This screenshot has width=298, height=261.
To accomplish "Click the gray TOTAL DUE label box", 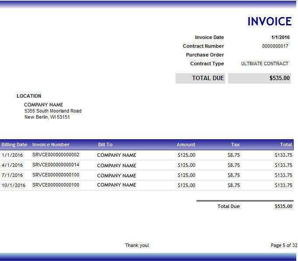I will (200, 78).
